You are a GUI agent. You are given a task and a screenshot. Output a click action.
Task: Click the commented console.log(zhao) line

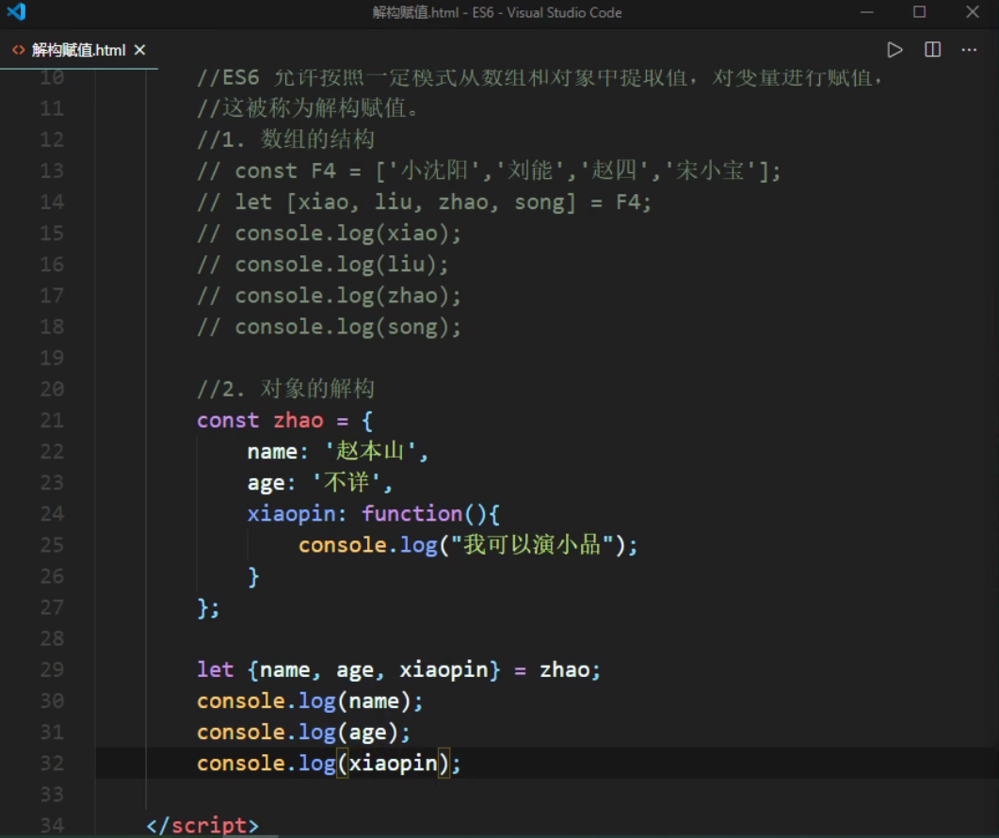tap(329, 296)
